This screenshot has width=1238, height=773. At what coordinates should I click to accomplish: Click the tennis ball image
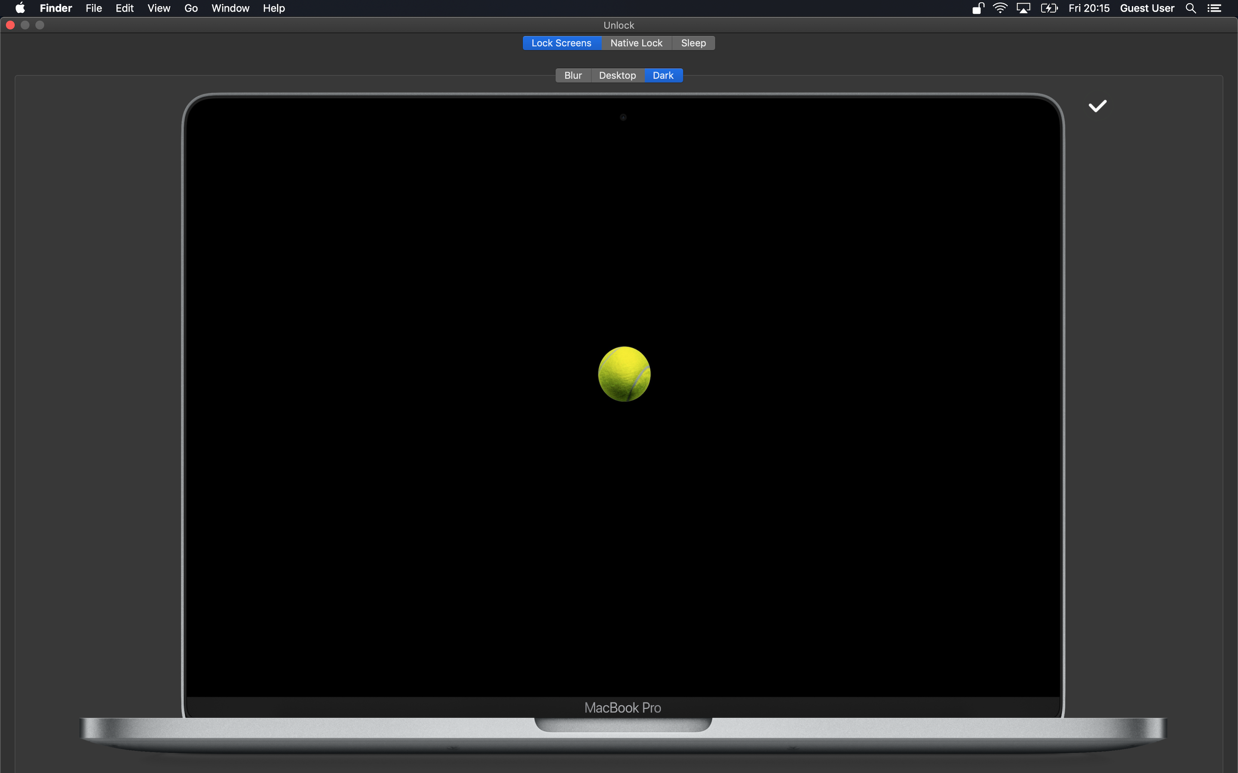(x=624, y=374)
